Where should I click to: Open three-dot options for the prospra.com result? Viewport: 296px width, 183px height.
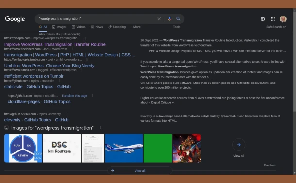click(85, 38)
